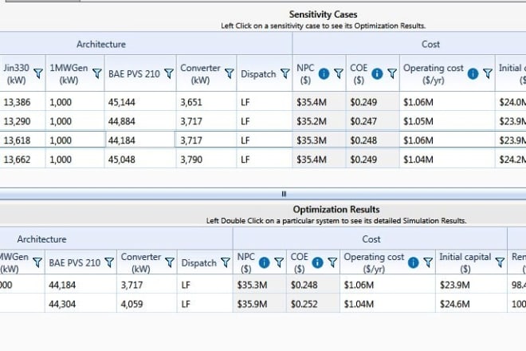Open Operating cost info in Optimization Results
526x351 pixels.
click(413, 262)
